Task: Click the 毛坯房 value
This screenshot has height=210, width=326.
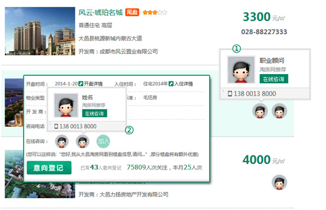Action: (150, 98)
